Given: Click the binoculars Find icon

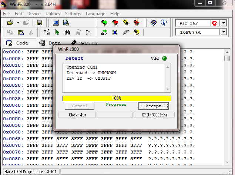Looking at the screenshot, I should click(67, 32).
